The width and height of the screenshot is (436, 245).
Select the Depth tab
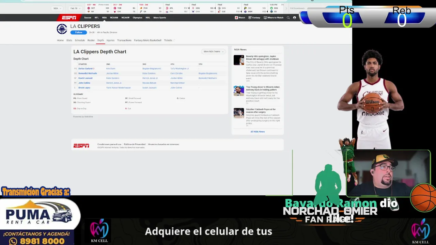point(100,40)
